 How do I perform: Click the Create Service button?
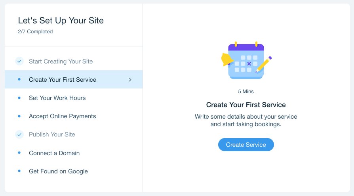click(246, 145)
